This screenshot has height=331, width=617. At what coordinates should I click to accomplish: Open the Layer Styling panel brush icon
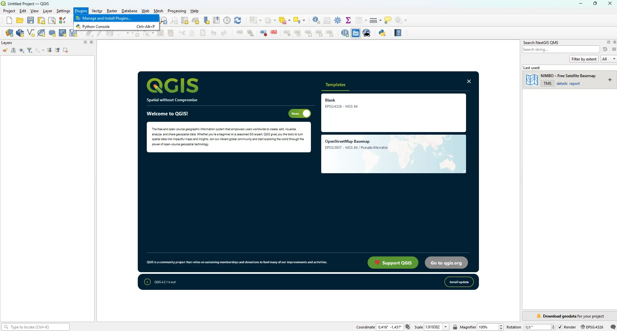pyautogui.click(x=5, y=50)
